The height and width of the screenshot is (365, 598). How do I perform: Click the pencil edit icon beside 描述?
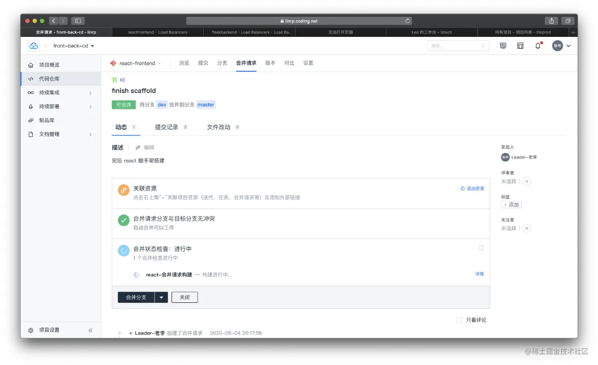coord(138,148)
